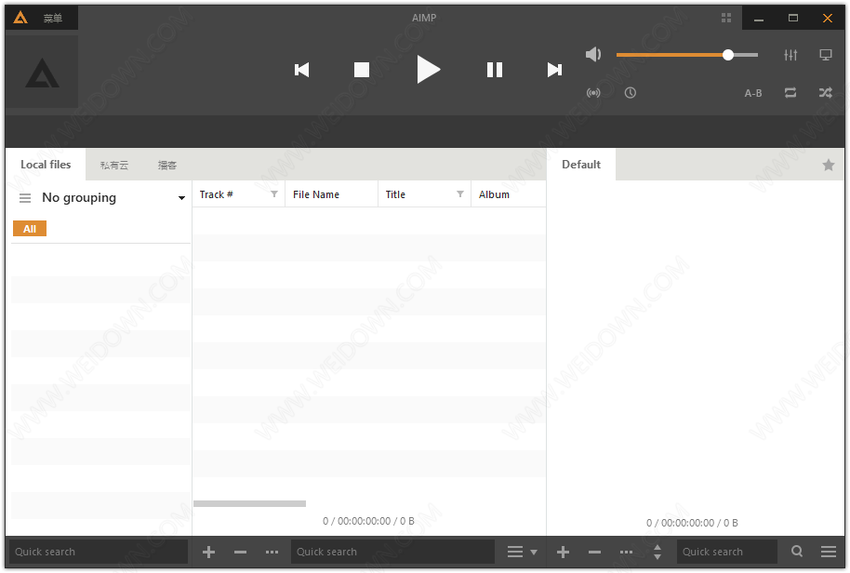Skip to the next track
This screenshot has width=850, height=573.
pos(554,70)
